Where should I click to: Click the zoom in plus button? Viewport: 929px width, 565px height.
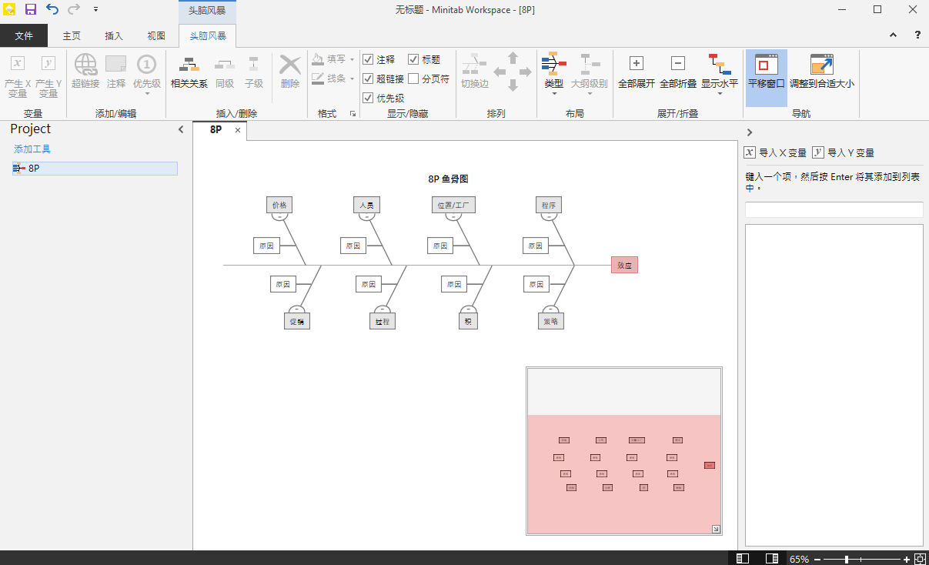click(907, 559)
